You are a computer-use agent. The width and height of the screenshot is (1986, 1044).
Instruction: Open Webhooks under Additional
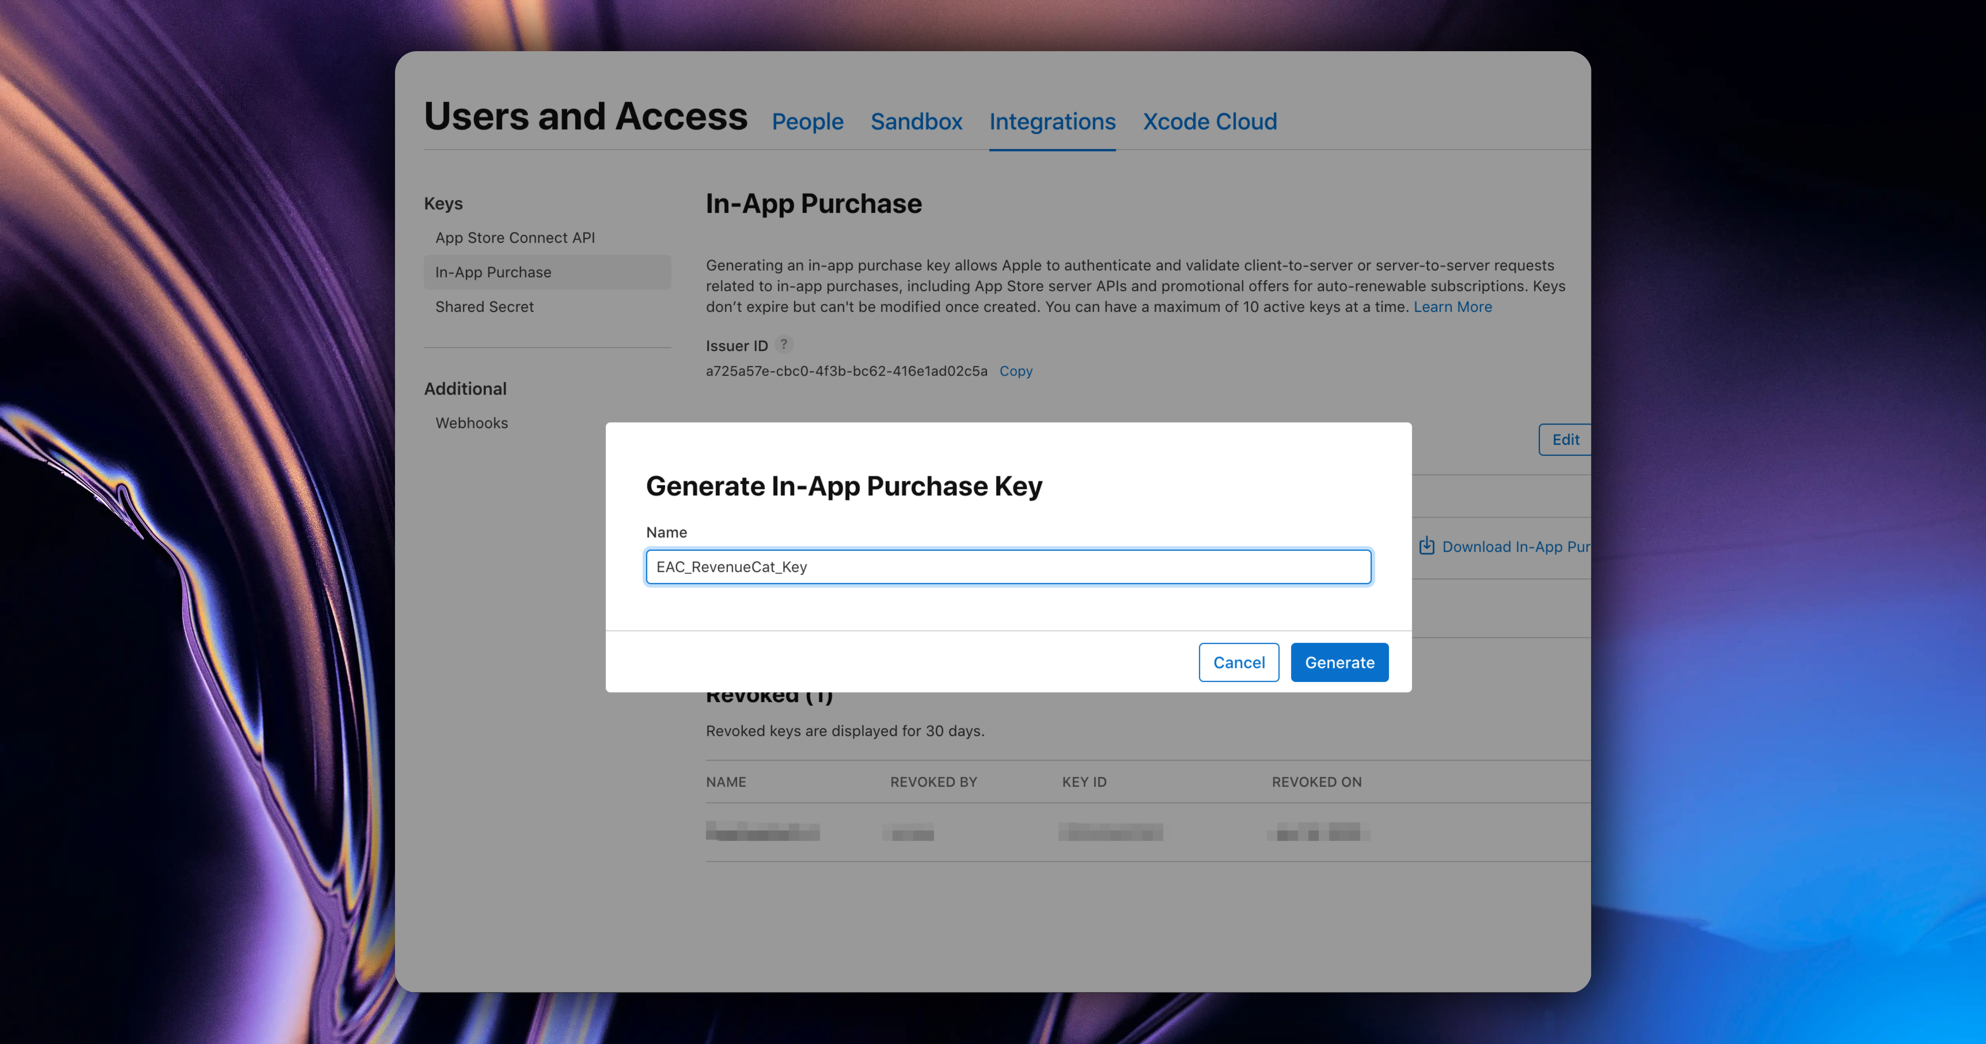(471, 423)
